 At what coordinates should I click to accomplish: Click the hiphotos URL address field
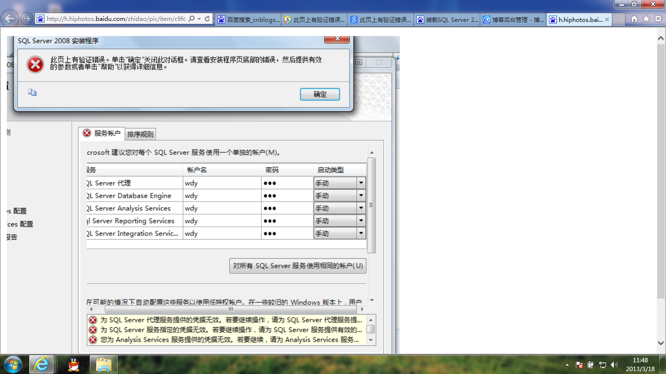tap(116, 19)
